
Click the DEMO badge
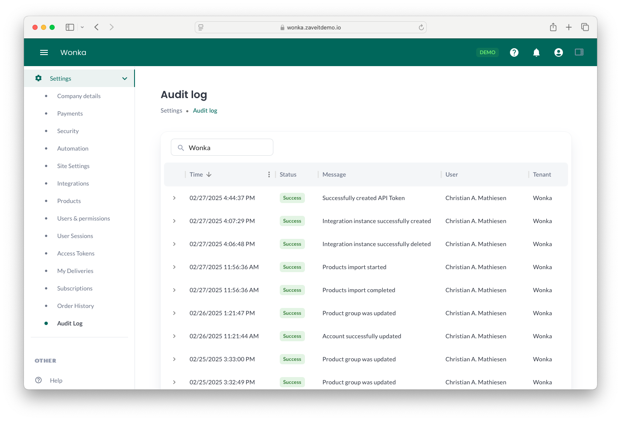coord(487,52)
